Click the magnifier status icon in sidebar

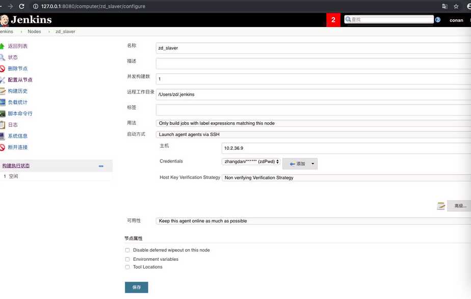[x=2, y=58]
